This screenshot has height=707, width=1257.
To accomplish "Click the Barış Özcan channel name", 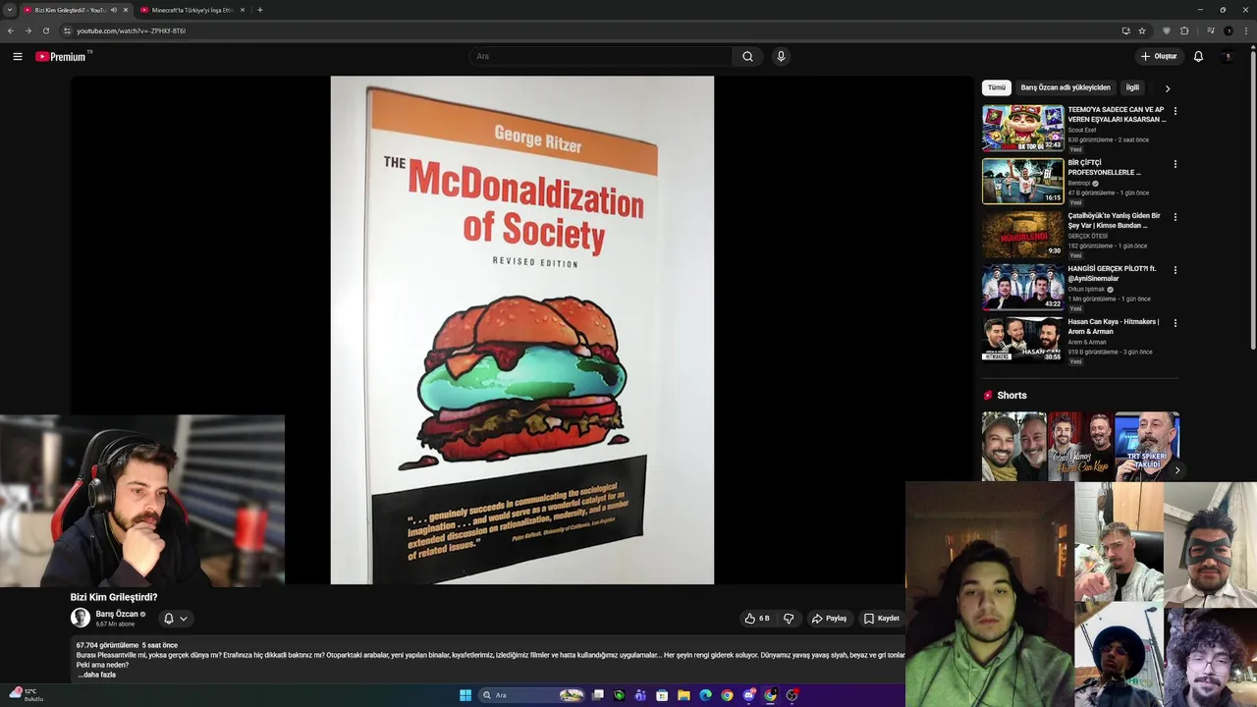I will tap(117, 614).
